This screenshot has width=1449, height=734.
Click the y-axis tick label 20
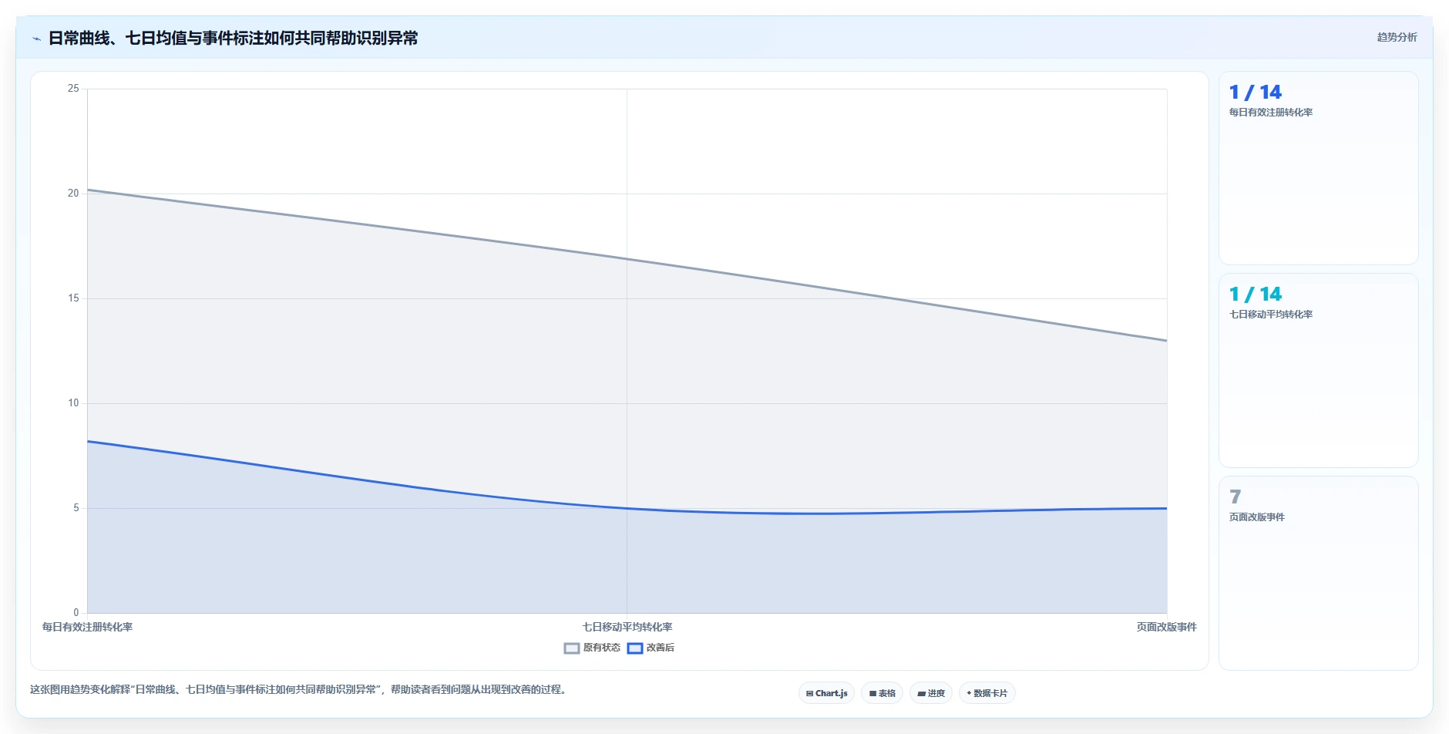click(73, 194)
